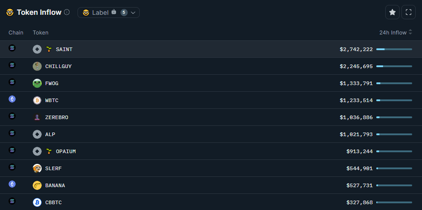Open the OPAIUM token link
The image size is (422, 210).
coord(66,151)
